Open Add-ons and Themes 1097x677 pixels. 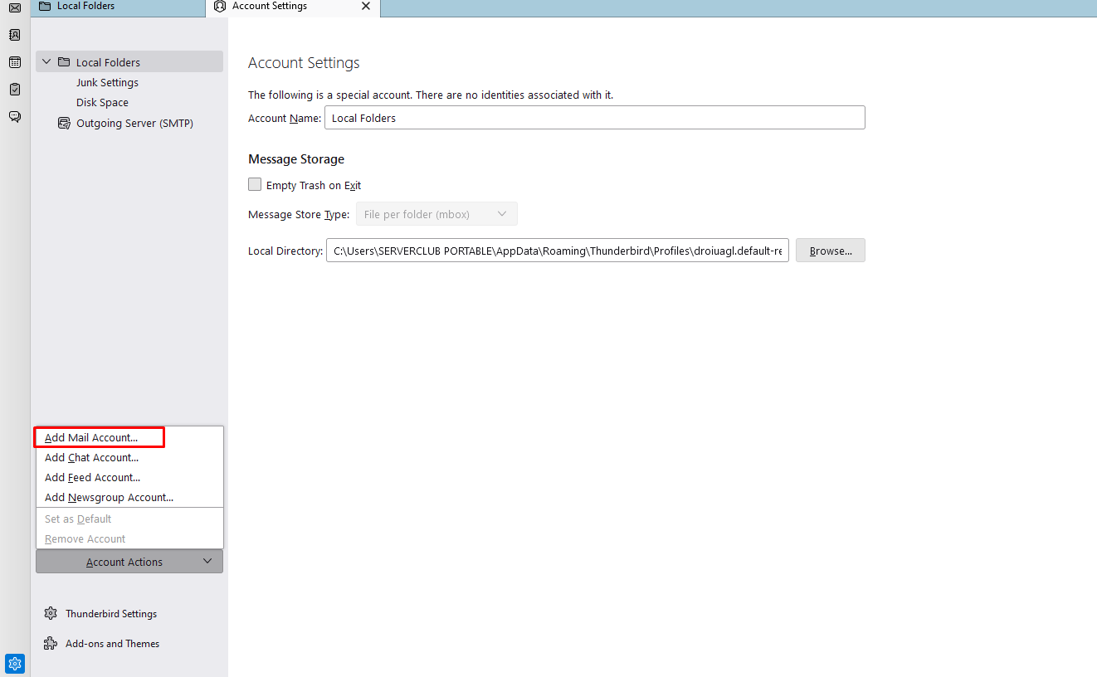click(112, 644)
